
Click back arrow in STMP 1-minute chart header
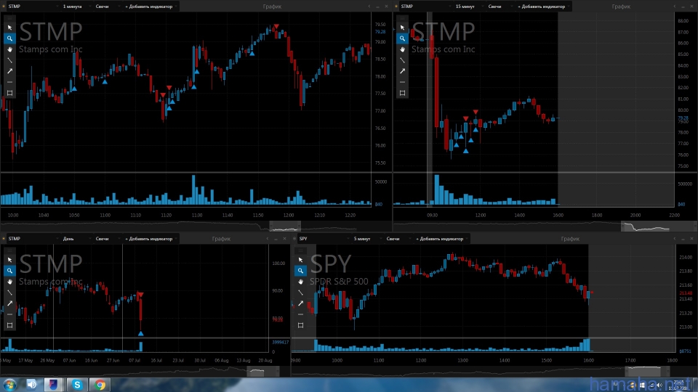[x=369, y=7]
